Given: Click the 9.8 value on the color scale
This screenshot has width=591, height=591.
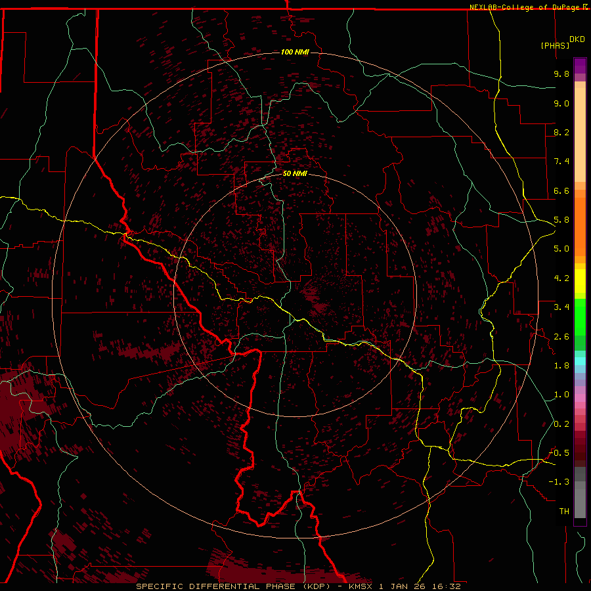Looking at the screenshot, I should (x=561, y=74).
